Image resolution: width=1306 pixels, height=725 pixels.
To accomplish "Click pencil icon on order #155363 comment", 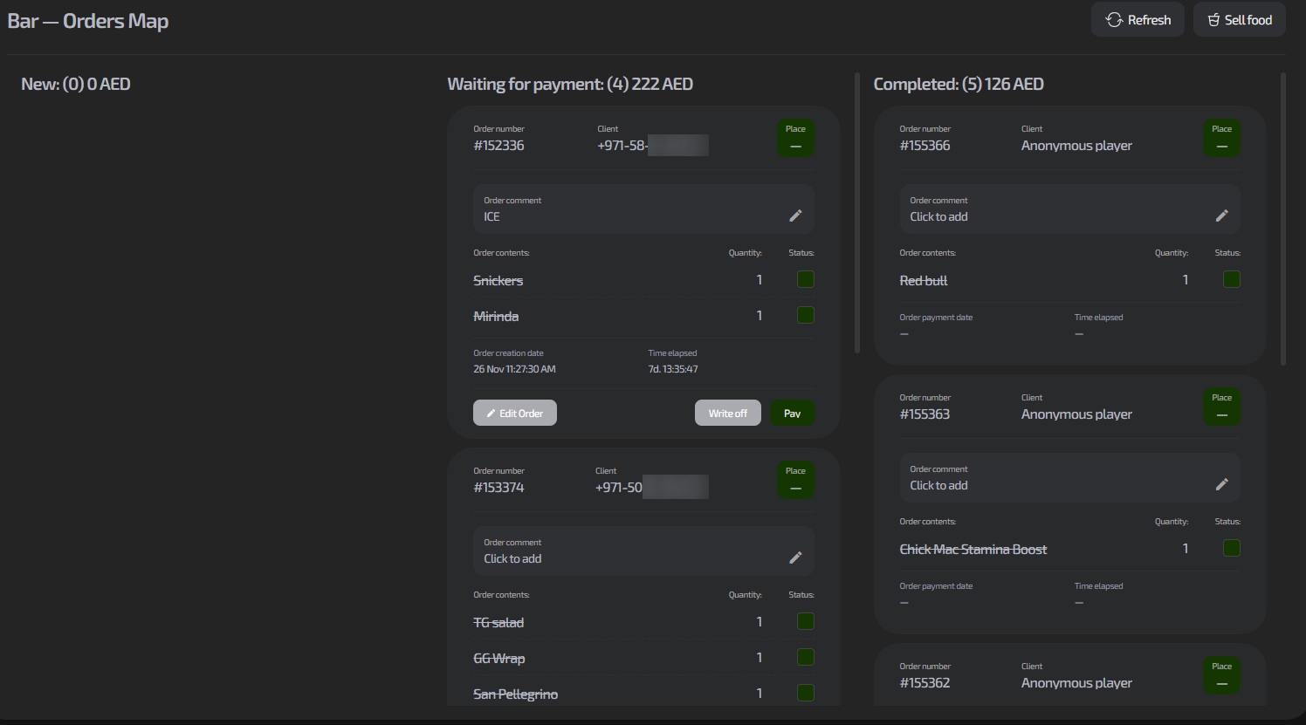I will [1221, 484].
